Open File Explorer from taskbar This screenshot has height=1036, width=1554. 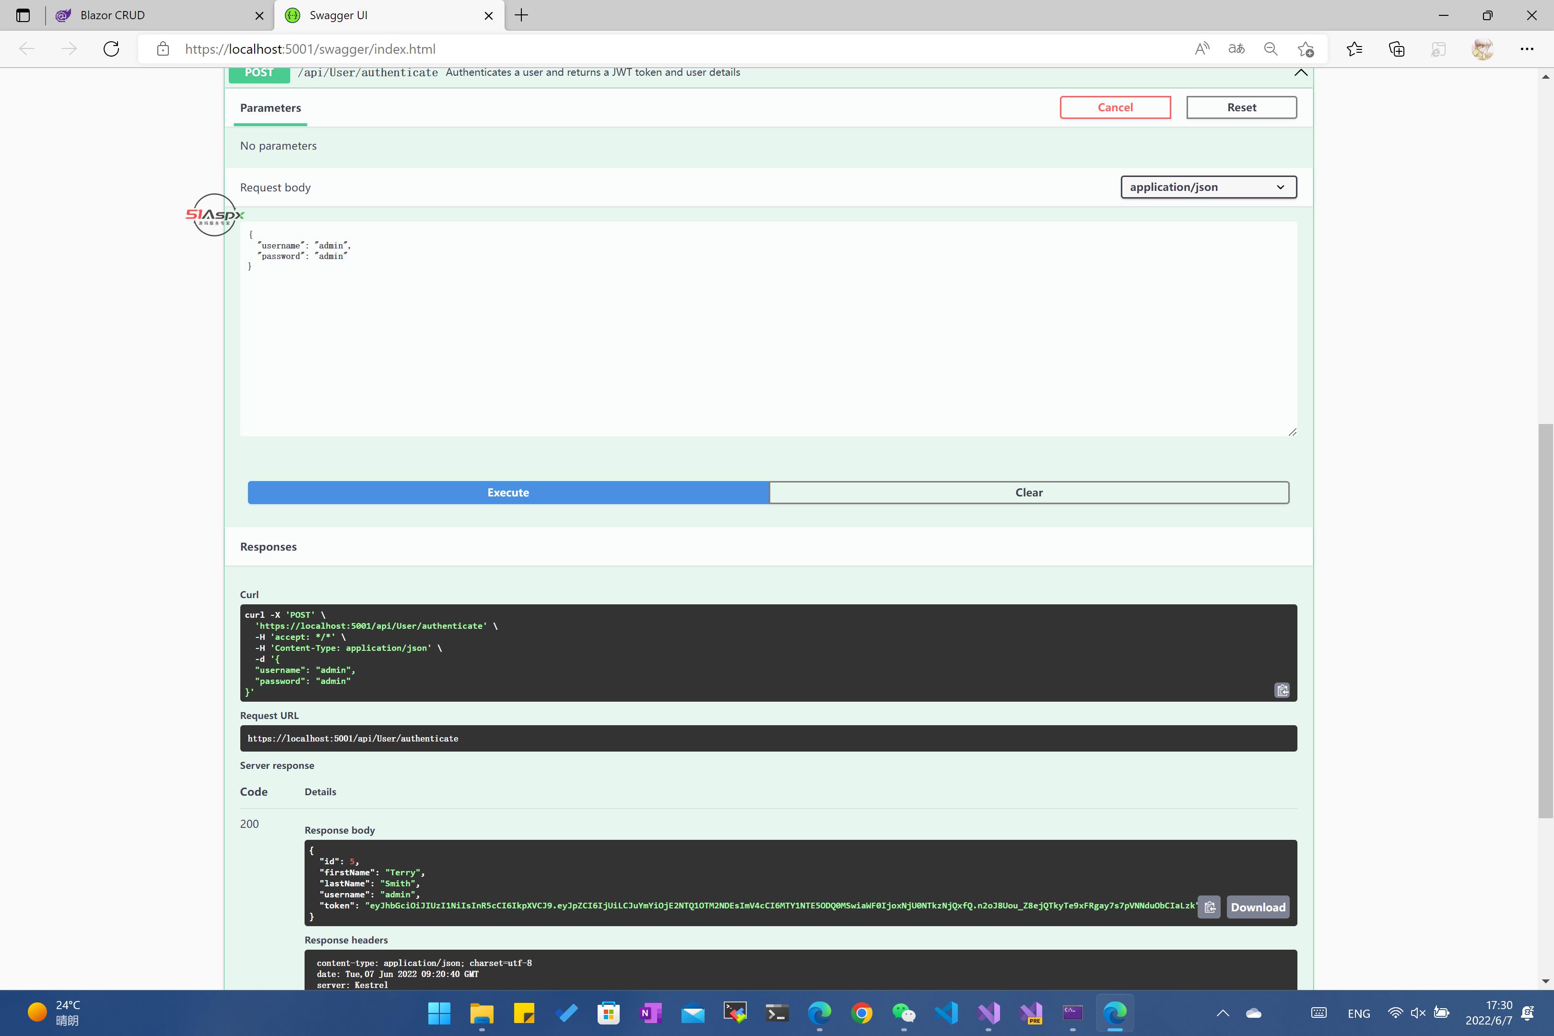(482, 1013)
